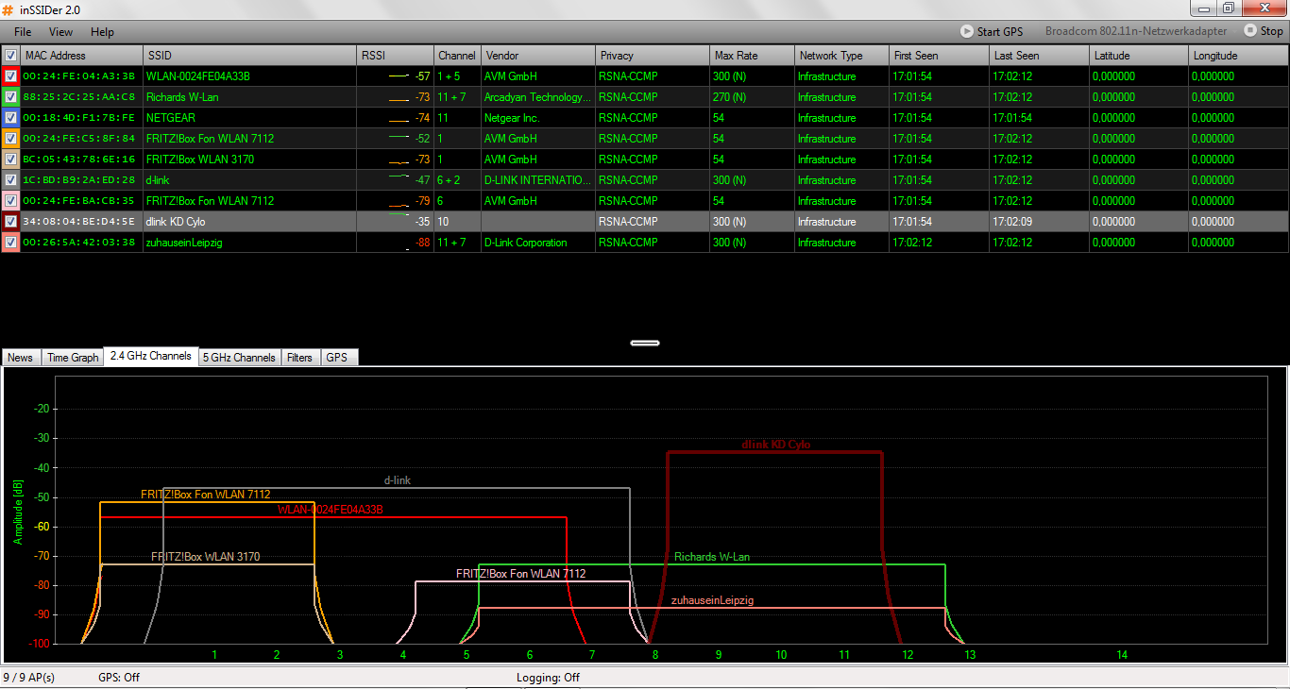This screenshot has width=1290, height=689.
Task: Click the 'Logging: Off' status bar entry
Action: click(548, 678)
